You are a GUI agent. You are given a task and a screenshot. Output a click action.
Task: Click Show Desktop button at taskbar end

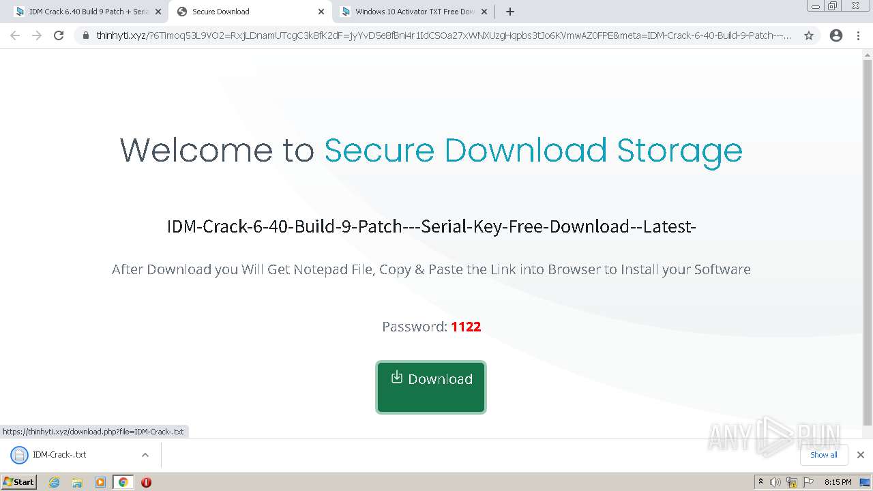pyautogui.click(x=865, y=482)
